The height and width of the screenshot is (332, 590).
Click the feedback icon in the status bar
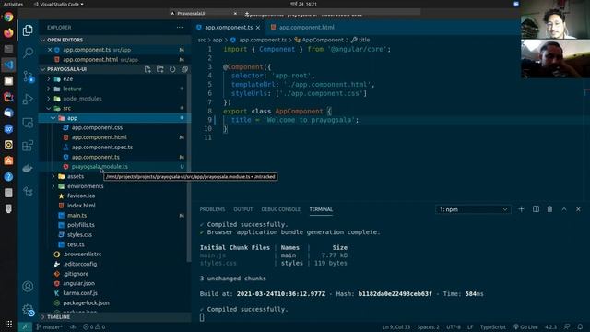pos(567,326)
